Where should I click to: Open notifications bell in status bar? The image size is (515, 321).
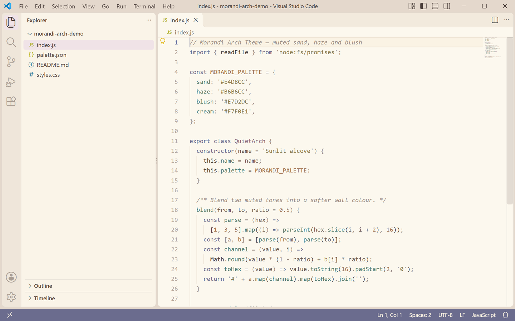click(x=505, y=315)
